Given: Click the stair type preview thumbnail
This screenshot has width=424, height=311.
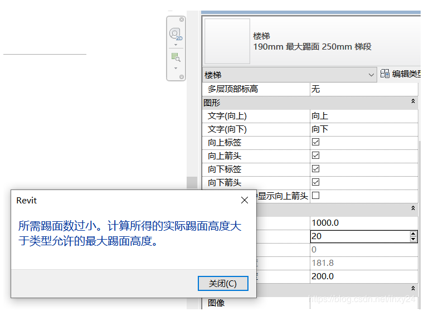Looking at the screenshot, I should [x=227, y=41].
